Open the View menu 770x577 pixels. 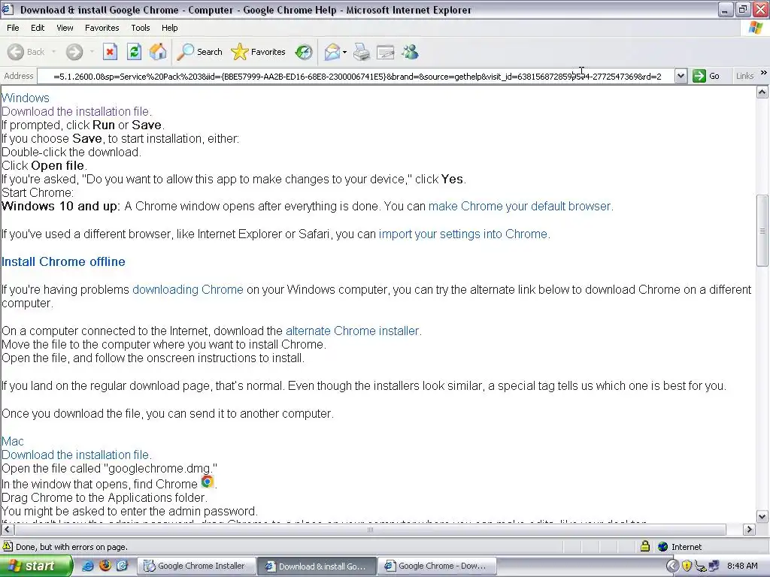pos(65,28)
